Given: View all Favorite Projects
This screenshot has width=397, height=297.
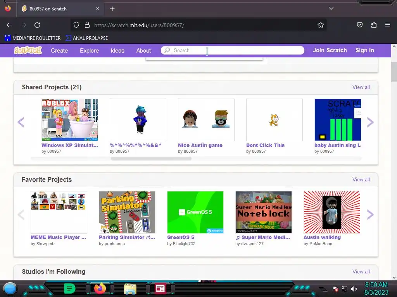Looking at the screenshot, I should [x=361, y=179].
